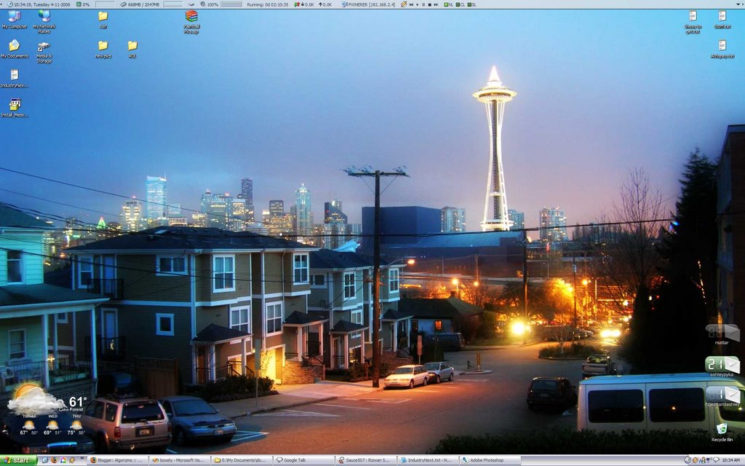
Task: Open the 'new pics' folder icon
Action: pyautogui.click(x=103, y=49)
